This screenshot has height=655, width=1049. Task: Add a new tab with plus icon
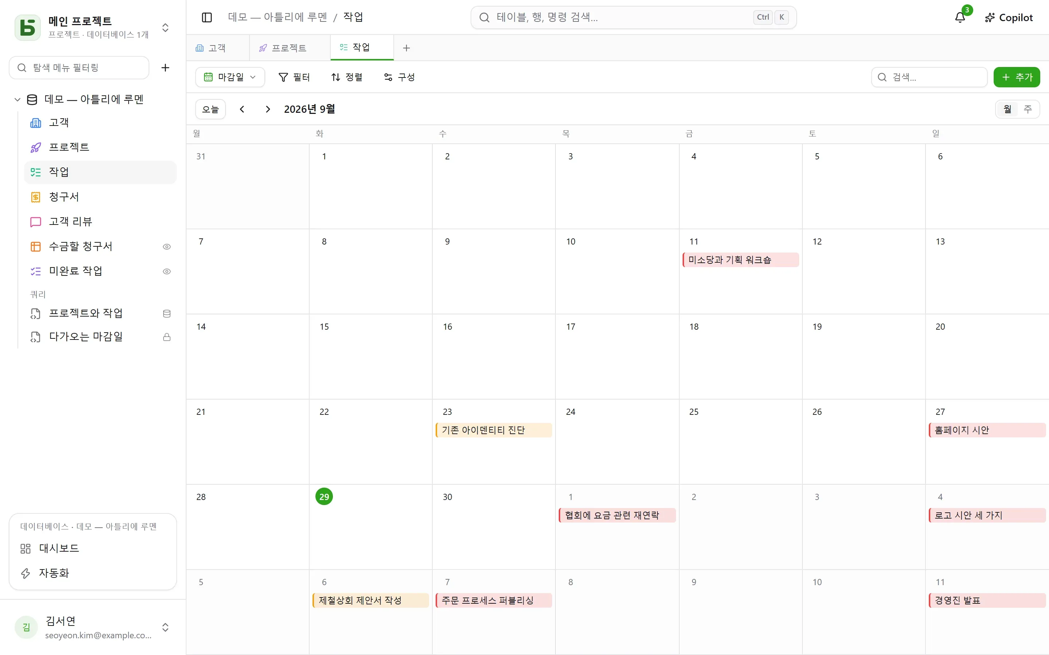point(406,48)
